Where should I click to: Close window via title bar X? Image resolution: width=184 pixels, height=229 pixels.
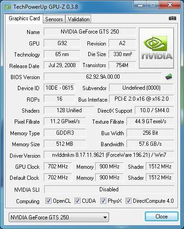170,5
